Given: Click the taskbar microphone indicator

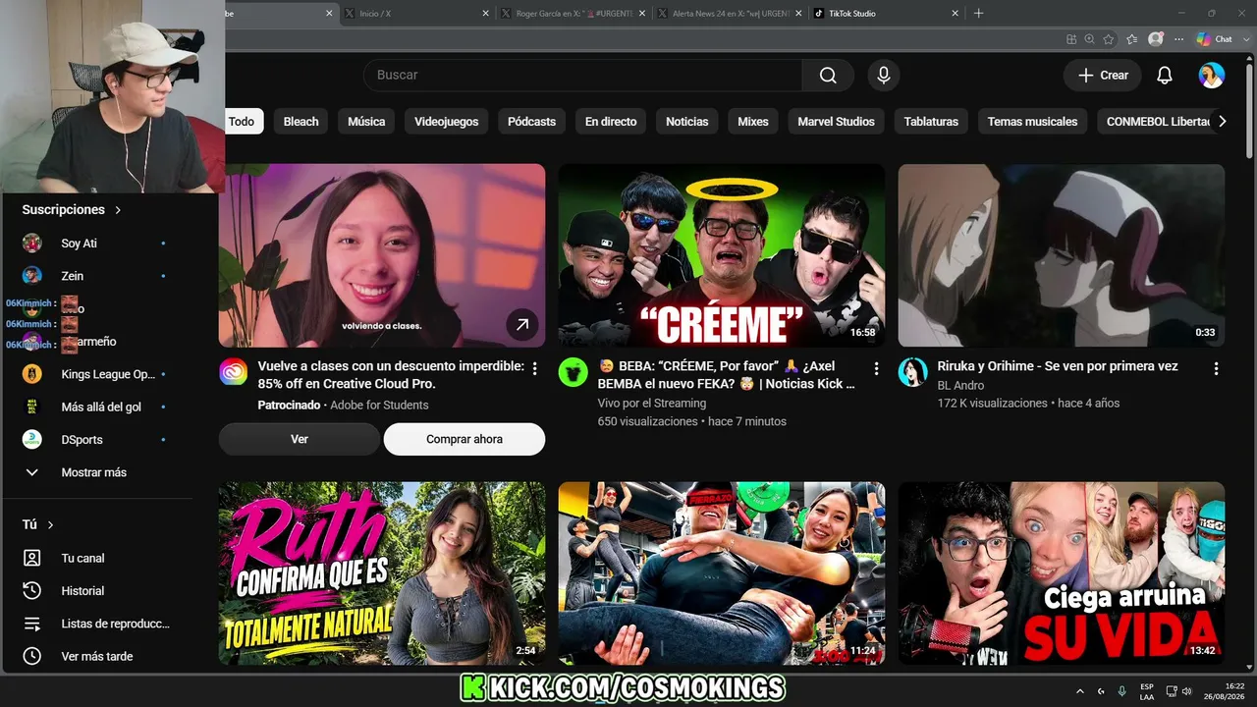Looking at the screenshot, I should (x=1122, y=691).
